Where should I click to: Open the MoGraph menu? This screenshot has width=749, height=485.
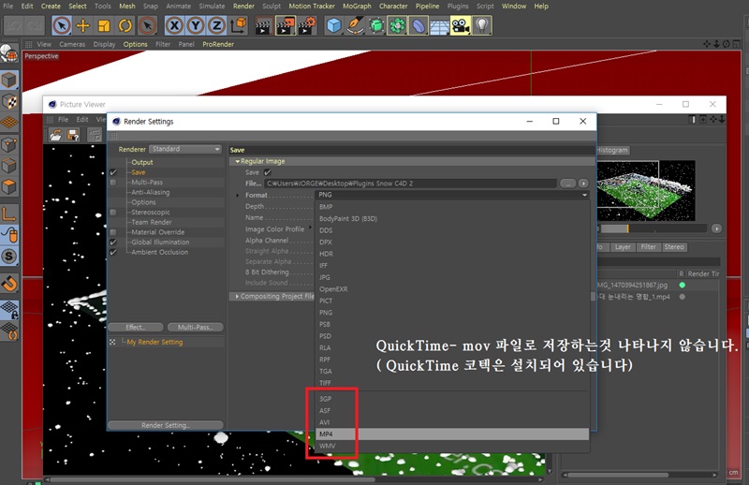[x=357, y=7]
